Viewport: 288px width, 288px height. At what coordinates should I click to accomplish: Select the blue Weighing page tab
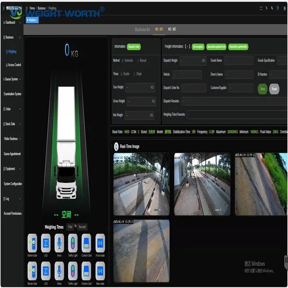[32, 20]
